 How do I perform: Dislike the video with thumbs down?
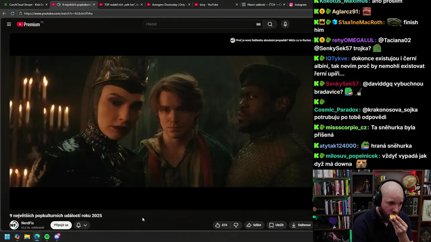pyautogui.click(x=236, y=225)
